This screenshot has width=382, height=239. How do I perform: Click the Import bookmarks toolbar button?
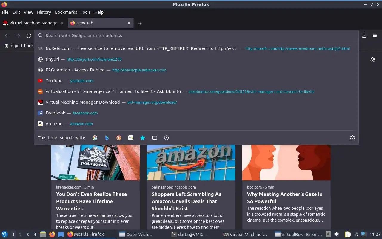19,46
